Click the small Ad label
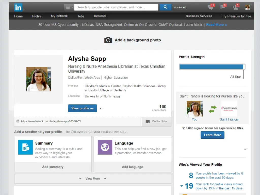Screen dimensions: 260x195 point(246,149)
